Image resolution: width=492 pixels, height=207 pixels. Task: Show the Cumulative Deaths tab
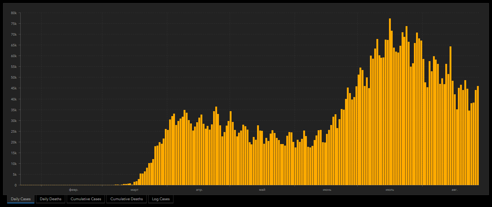pos(126,199)
